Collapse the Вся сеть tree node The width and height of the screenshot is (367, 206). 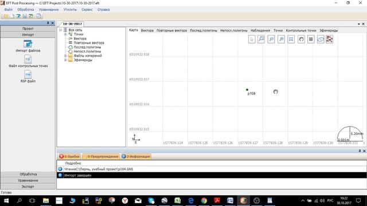point(61,30)
